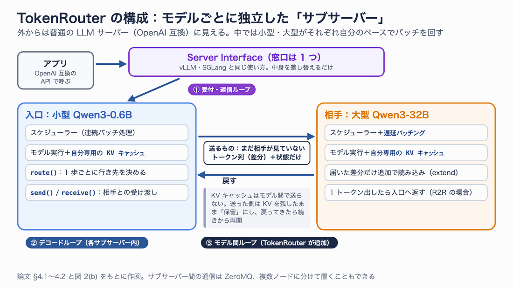Click 'スケジューラー＋遅延バッチング' row
Viewport: 513px width, 288px height.
point(406,133)
